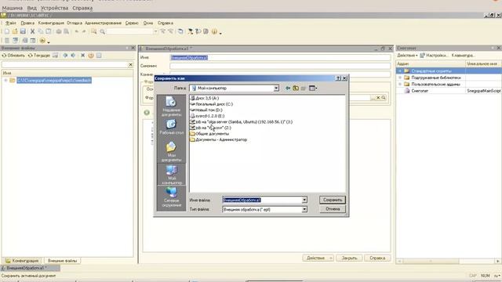Screen dimensions: 502x282
Task: Click the Отмена button in the save dialog
Action: (x=333, y=209)
